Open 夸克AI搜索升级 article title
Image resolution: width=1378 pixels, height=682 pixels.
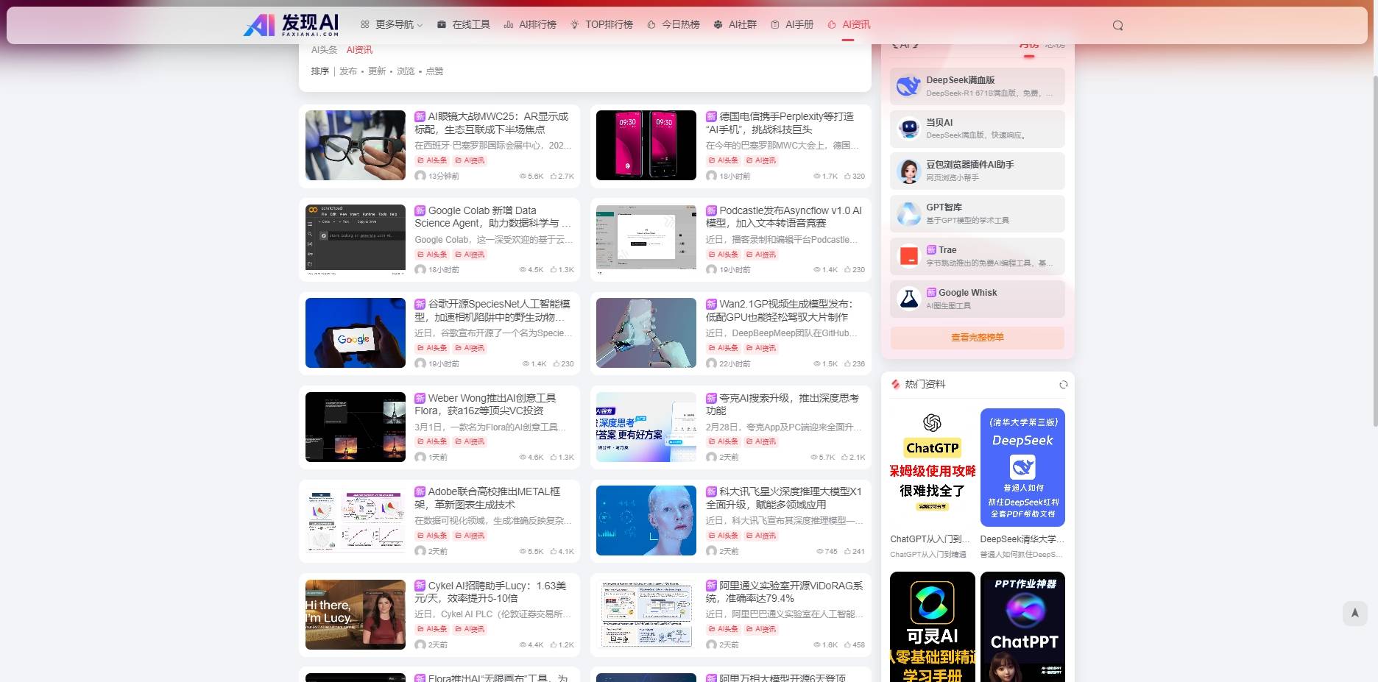coord(783,404)
